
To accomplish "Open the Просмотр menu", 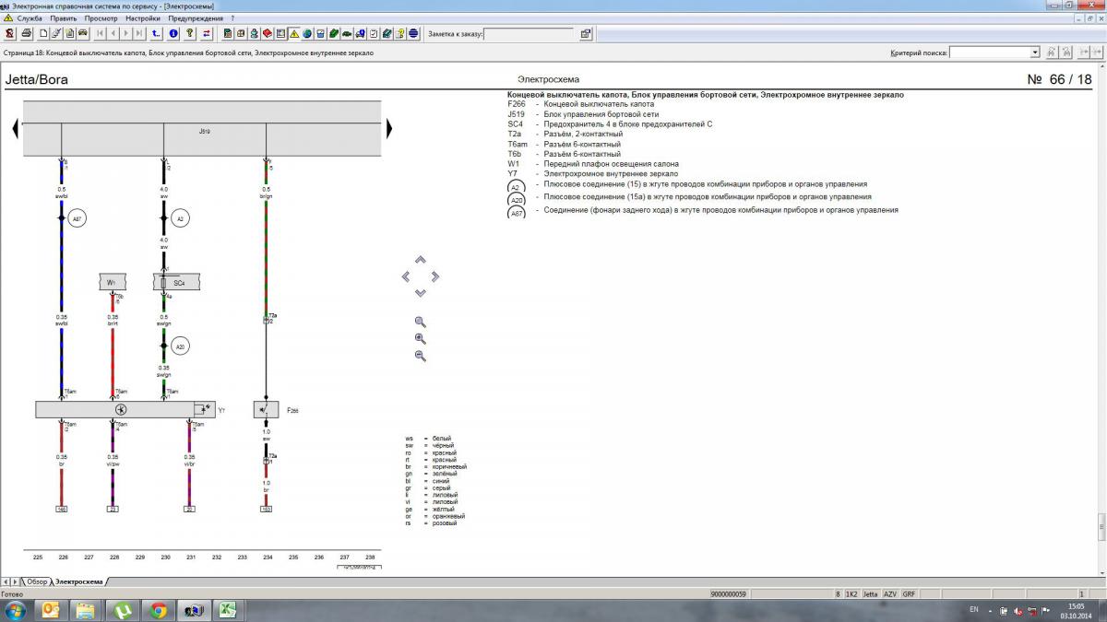I will click(x=101, y=18).
